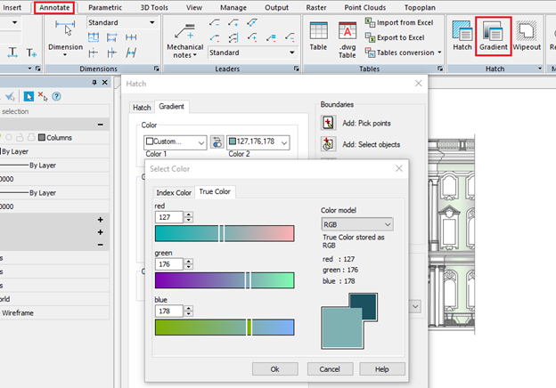Click the red value input field
This screenshot has width=556, height=388.
click(x=168, y=216)
